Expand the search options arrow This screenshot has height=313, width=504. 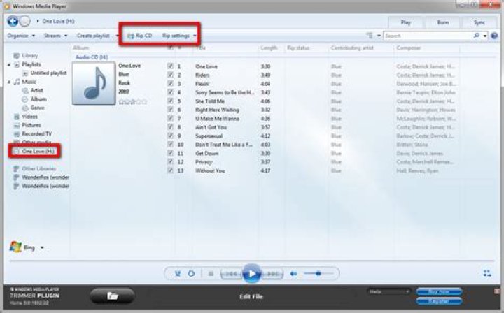point(484,36)
